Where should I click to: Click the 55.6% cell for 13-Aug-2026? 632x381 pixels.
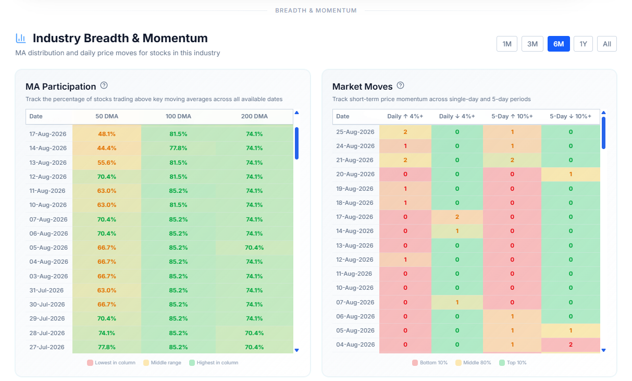click(x=107, y=163)
